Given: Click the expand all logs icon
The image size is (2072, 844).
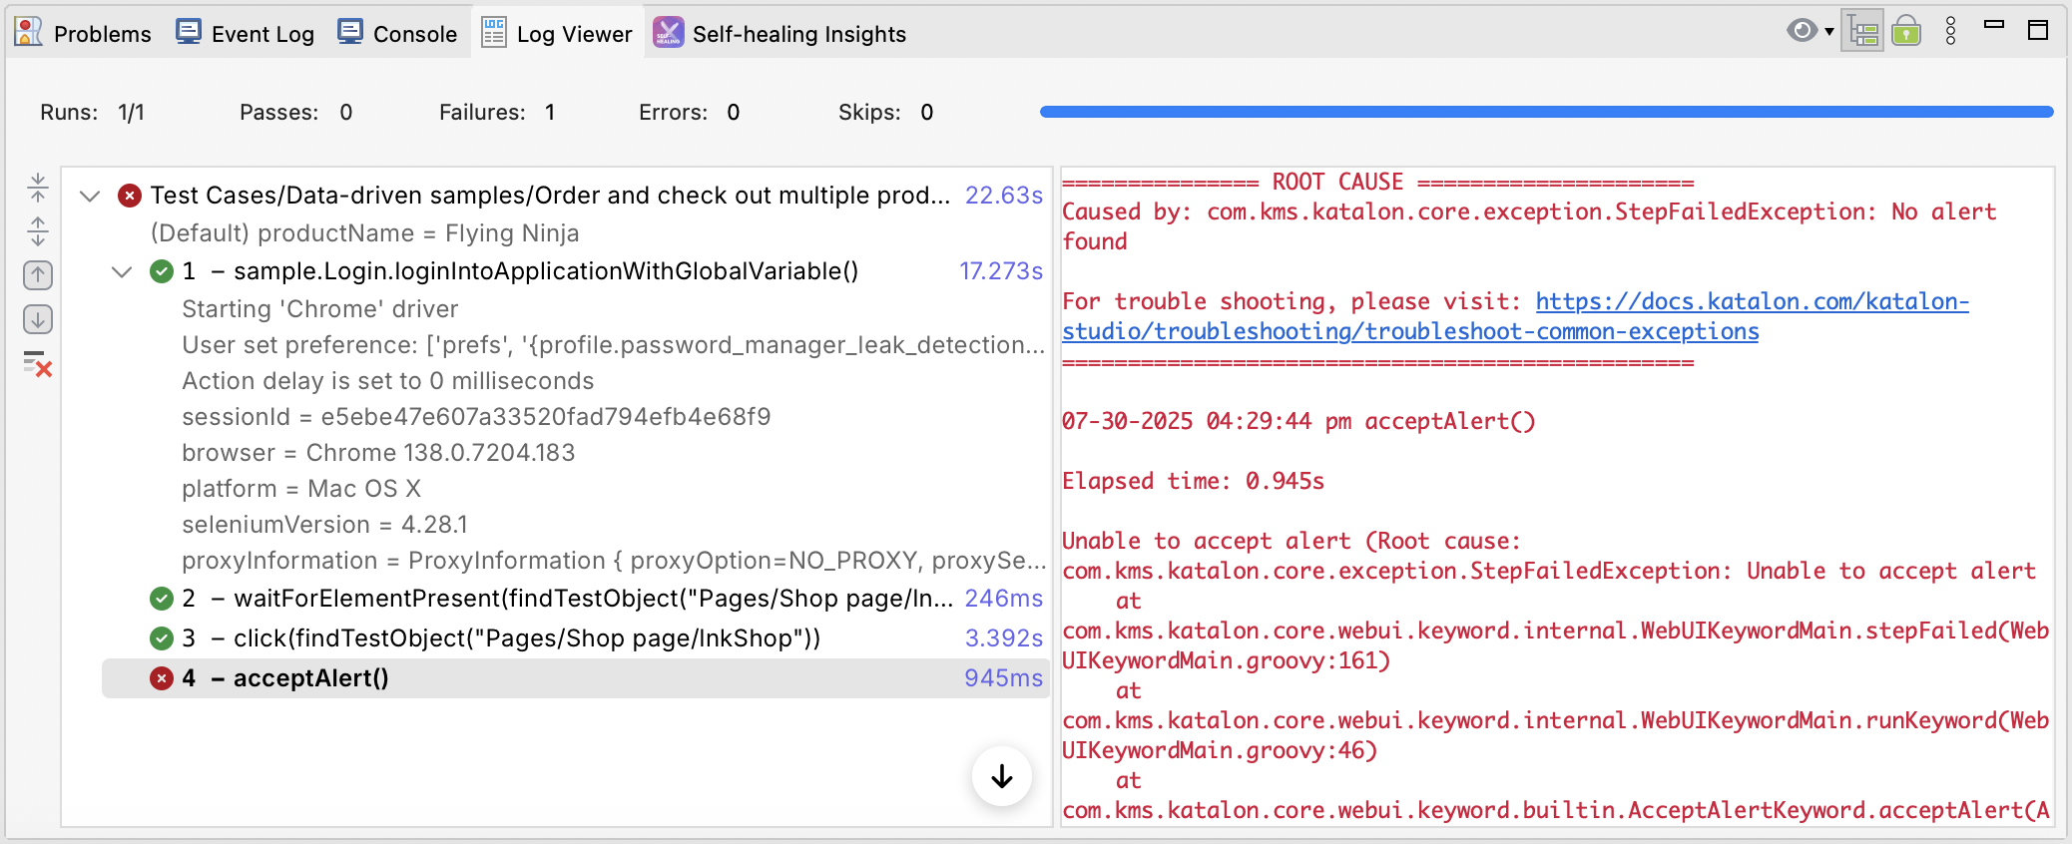Looking at the screenshot, I should coord(38,231).
